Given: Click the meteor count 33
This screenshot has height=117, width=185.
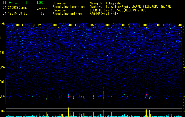Looking at the screenshot, I should (x=43, y=13).
